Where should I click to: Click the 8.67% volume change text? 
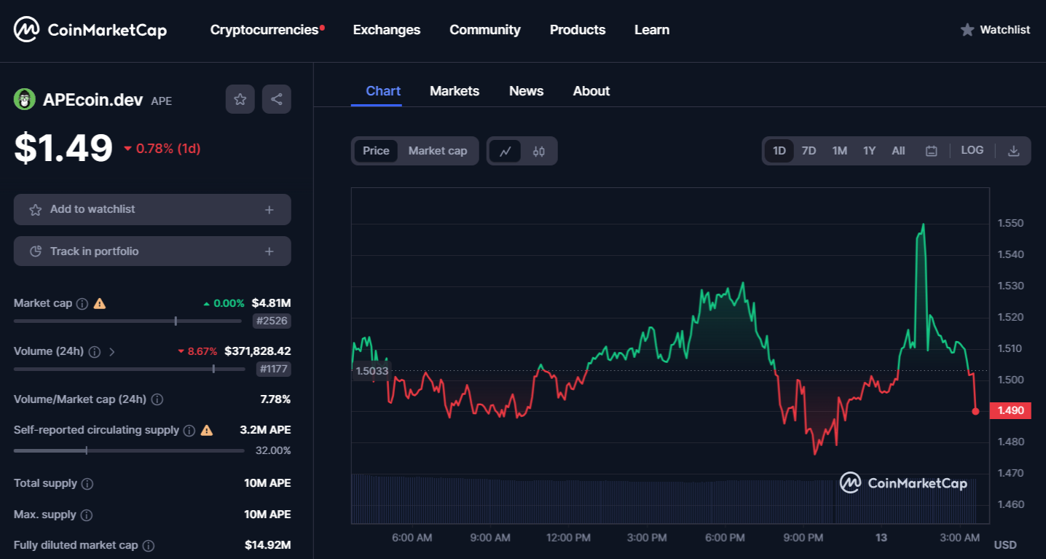point(197,351)
